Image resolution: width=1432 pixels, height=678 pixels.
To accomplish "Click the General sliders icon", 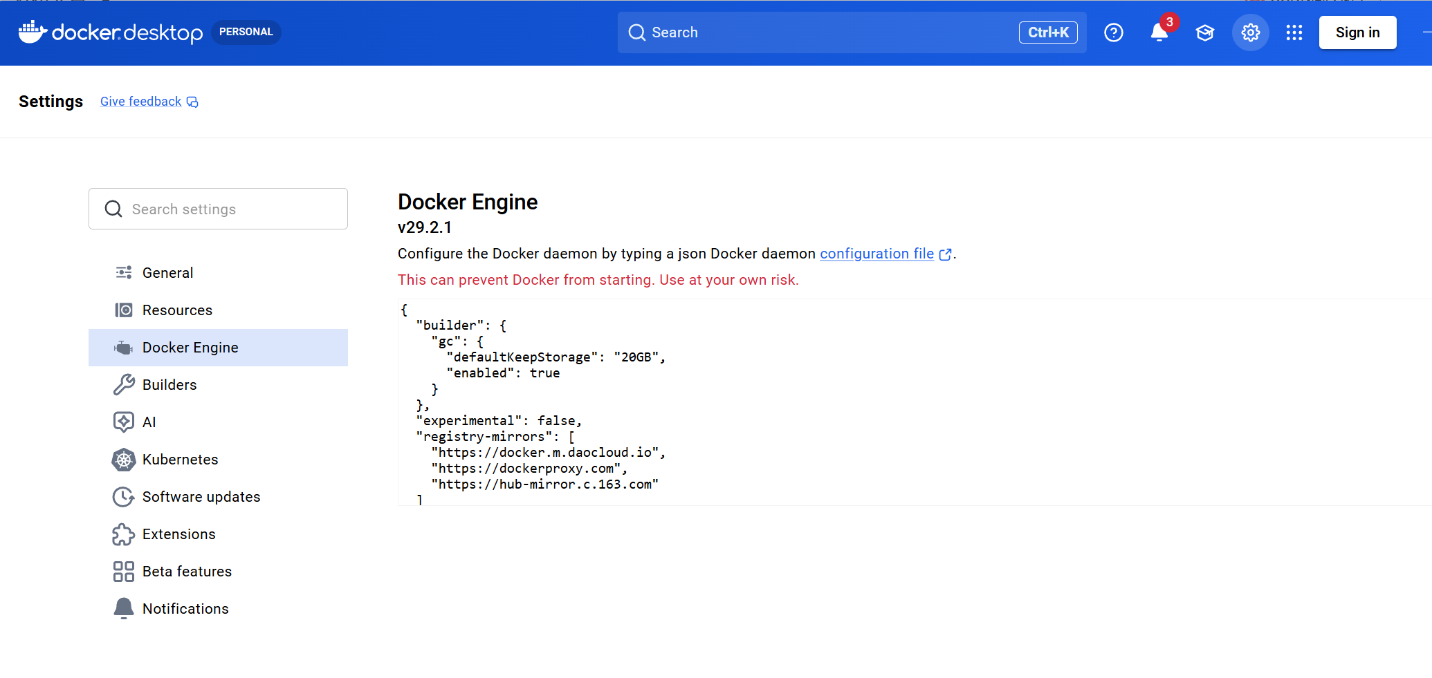I will 124,272.
